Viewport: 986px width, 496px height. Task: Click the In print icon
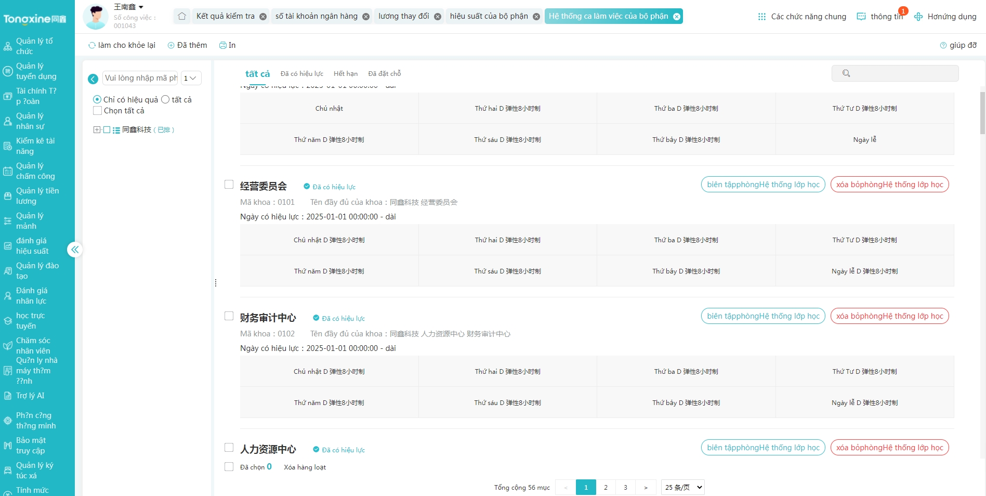click(x=227, y=45)
